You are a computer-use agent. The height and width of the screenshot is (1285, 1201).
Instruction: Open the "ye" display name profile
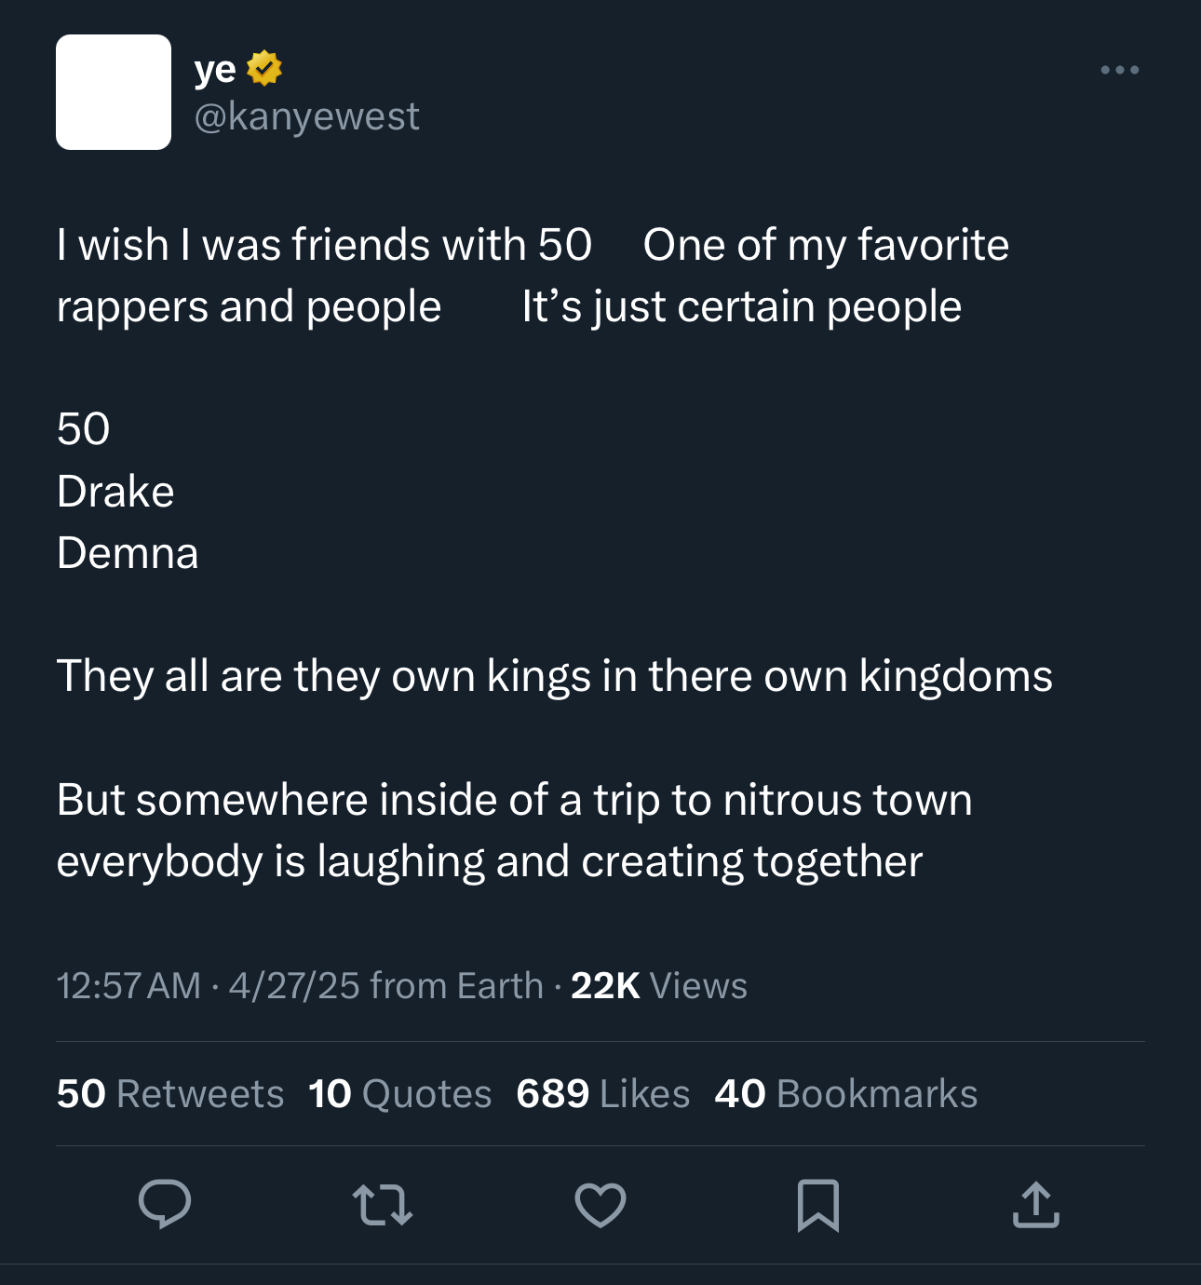[x=215, y=69]
